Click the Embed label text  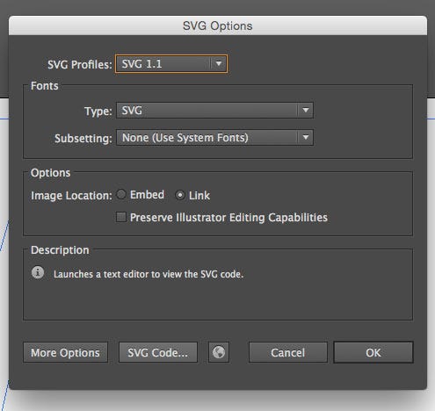147,195
